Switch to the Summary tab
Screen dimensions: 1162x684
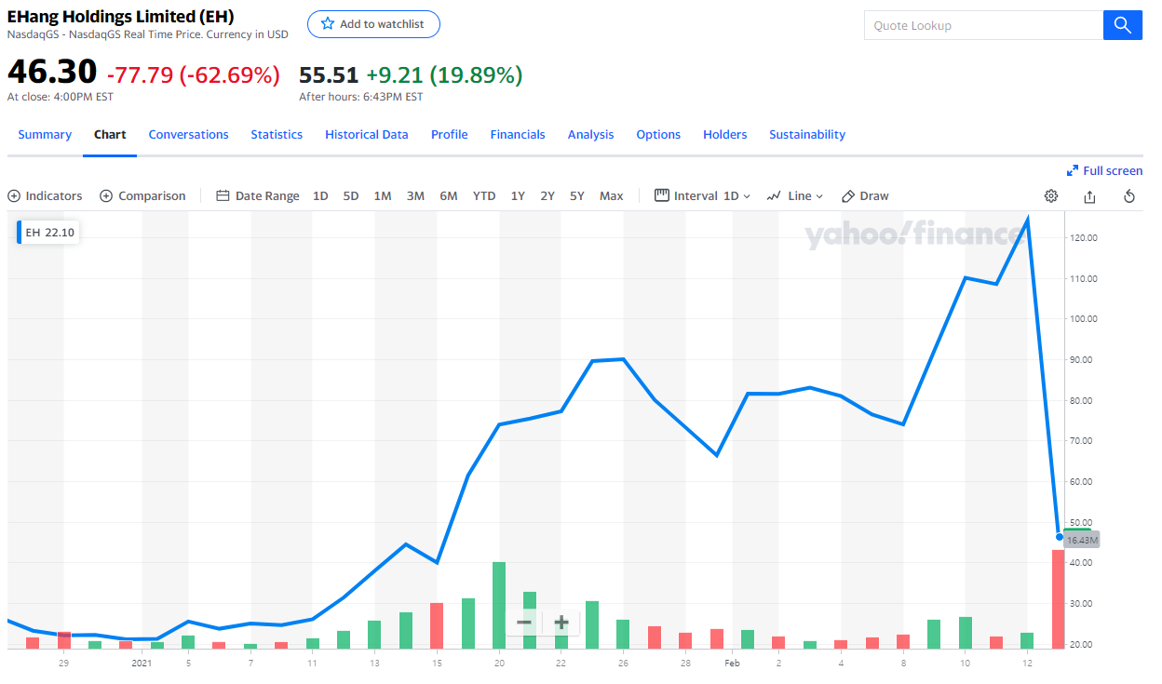[45, 134]
